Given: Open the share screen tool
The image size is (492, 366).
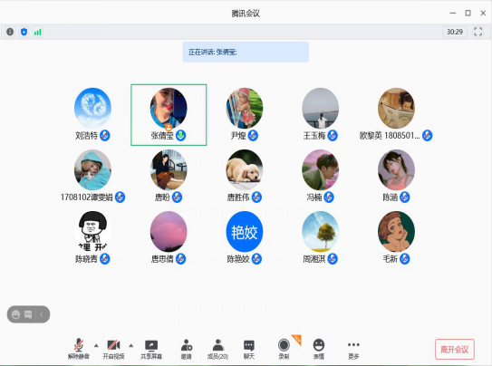Looking at the screenshot, I should (151, 350).
